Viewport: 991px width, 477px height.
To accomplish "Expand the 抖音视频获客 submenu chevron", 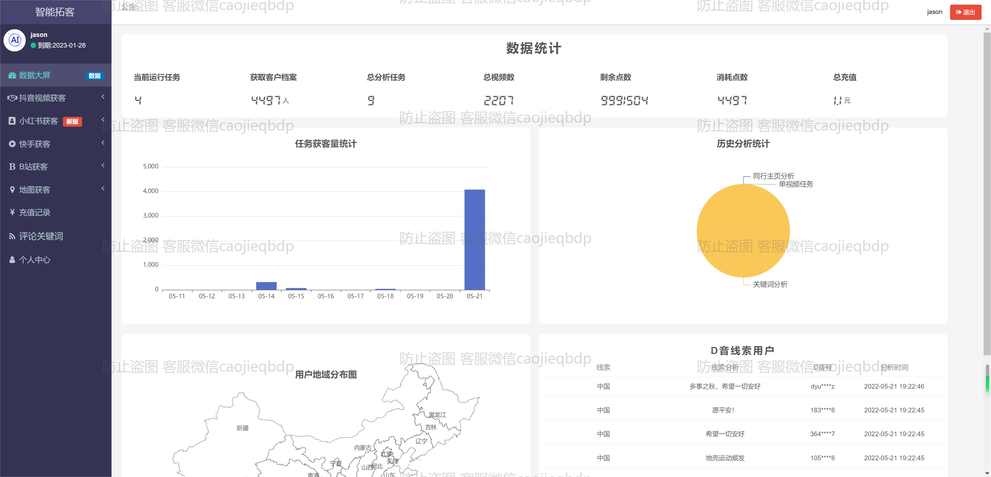I will (x=103, y=97).
